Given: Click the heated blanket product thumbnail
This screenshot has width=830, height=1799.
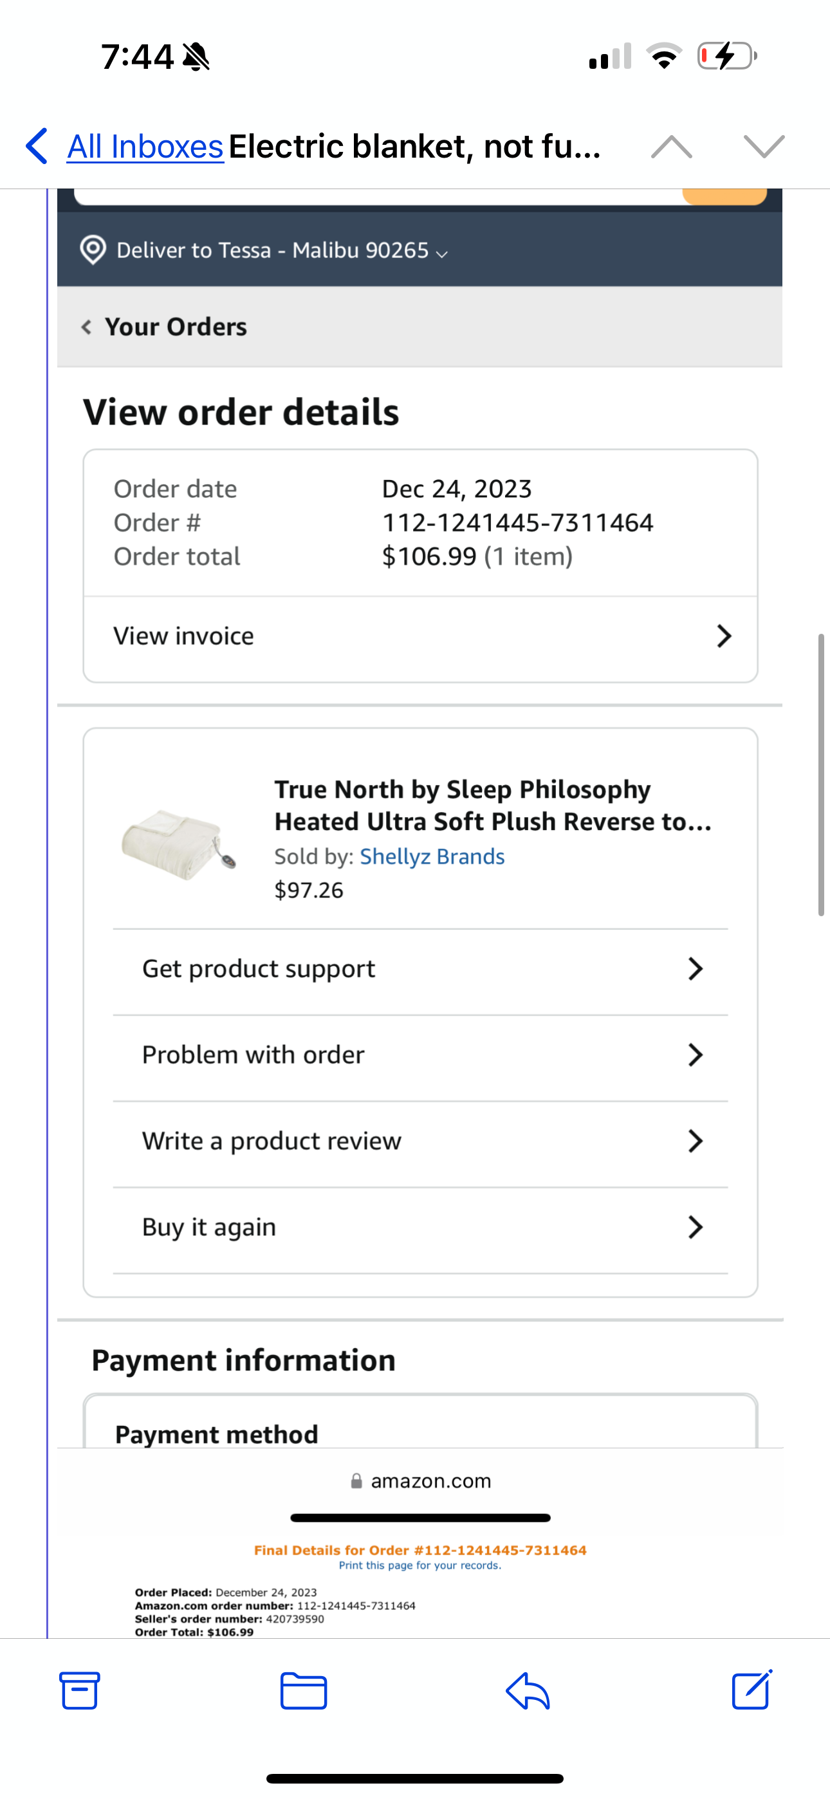Looking at the screenshot, I should pos(179,843).
